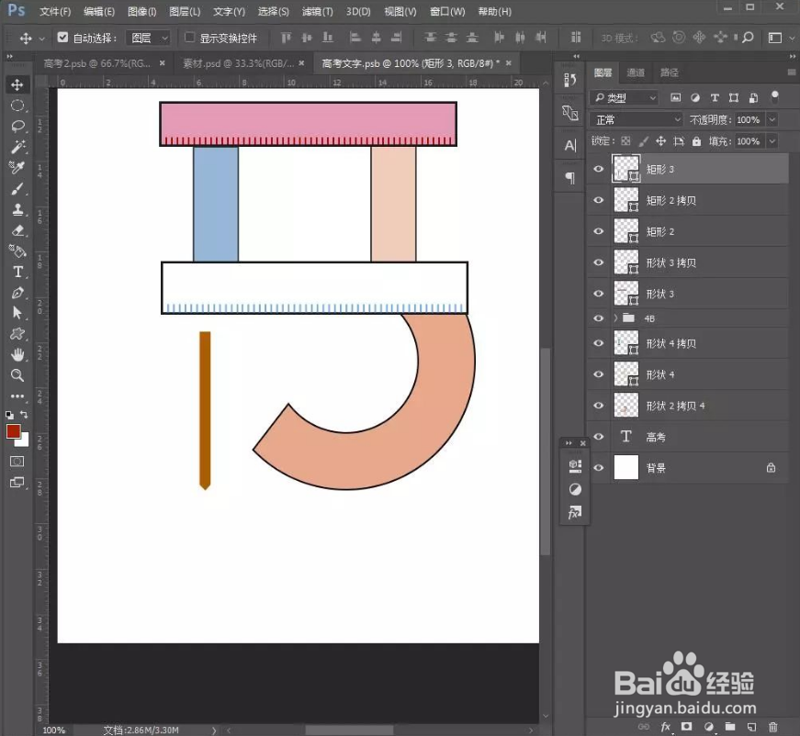
Task: Open the 图层 auto-select dropdown
Action: point(148,38)
